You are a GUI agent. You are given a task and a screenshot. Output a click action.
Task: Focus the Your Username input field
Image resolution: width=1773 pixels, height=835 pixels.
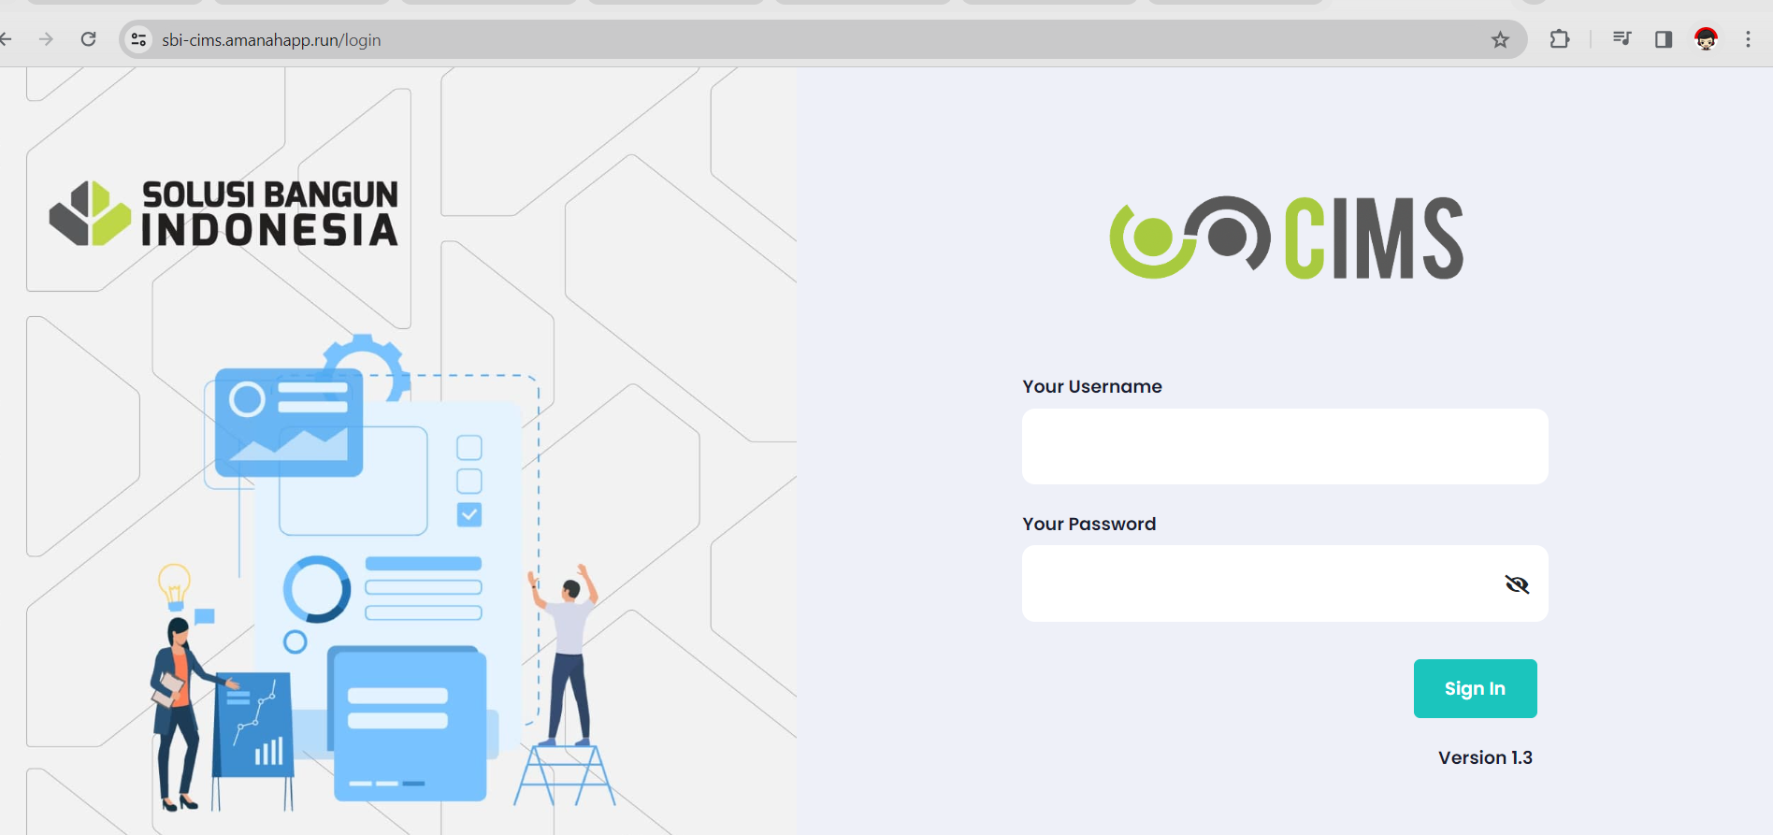tap(1285, 446)
